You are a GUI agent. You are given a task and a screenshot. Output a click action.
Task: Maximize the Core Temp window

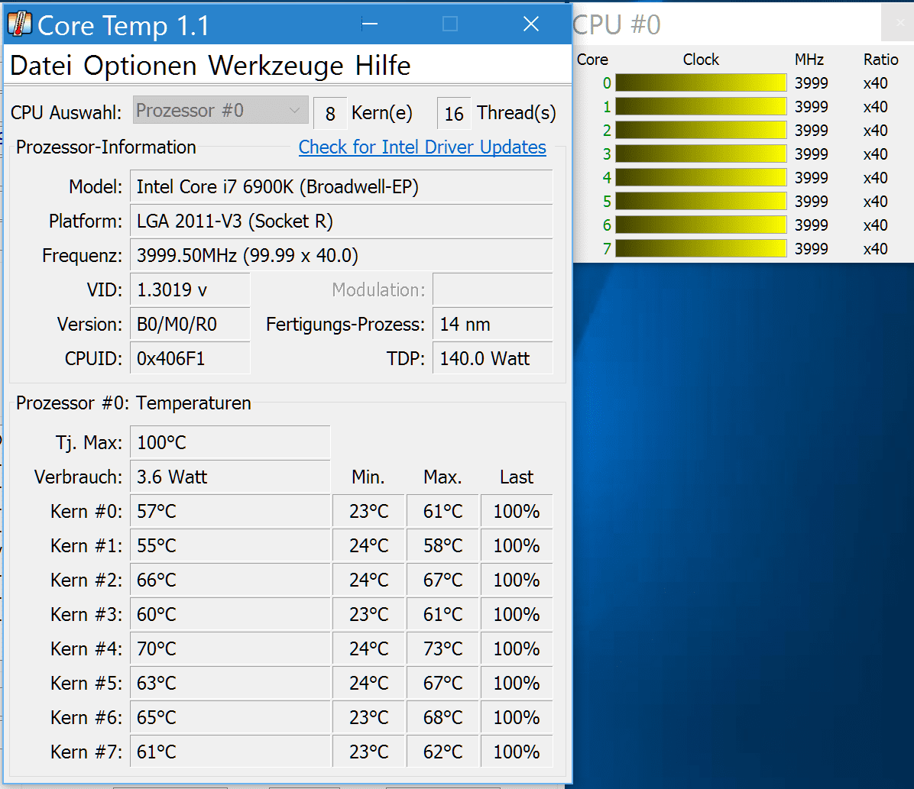450,24
